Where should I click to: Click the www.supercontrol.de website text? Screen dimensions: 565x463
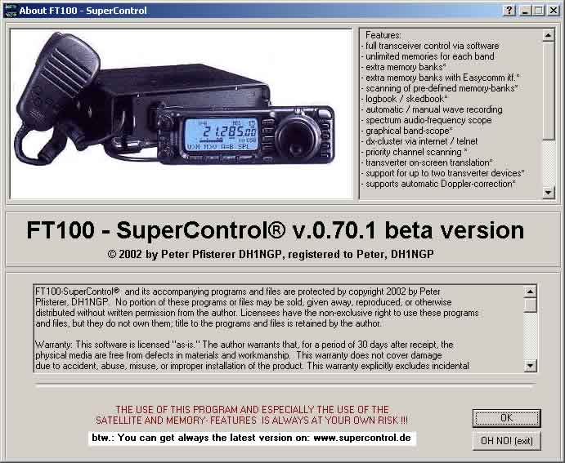point(362,438)
